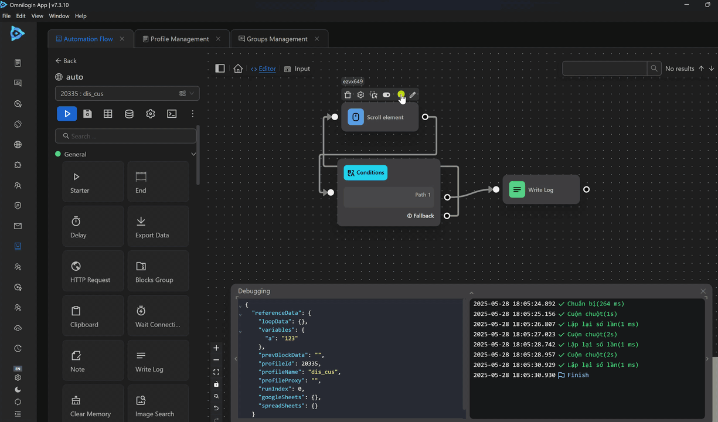
Task: Open the Window menu
Action: tap(59, 16)
